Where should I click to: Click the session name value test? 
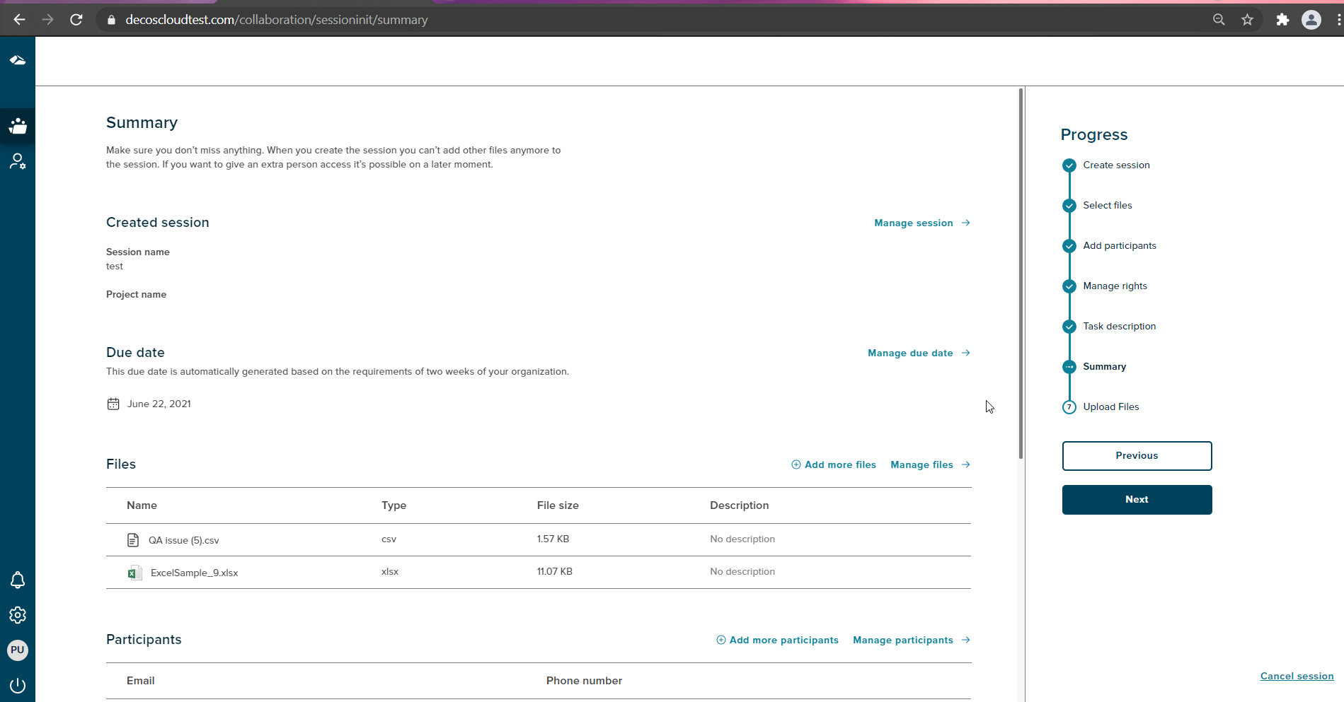[115, 267]
